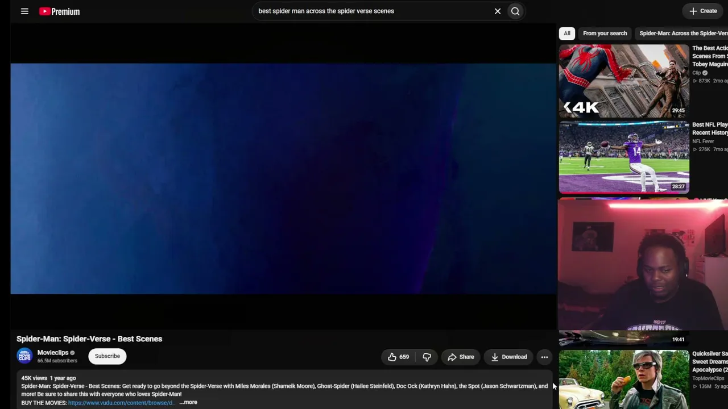
Task: Expand the description with ...more
Action: [x=188, y=402]
